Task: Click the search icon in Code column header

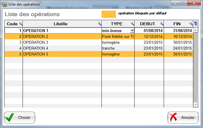Action: pyautogui.click(x=21, y=24)
